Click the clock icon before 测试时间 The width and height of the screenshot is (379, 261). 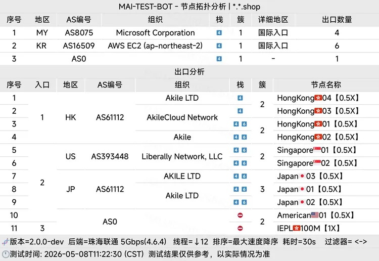click(x=6, y=254)
